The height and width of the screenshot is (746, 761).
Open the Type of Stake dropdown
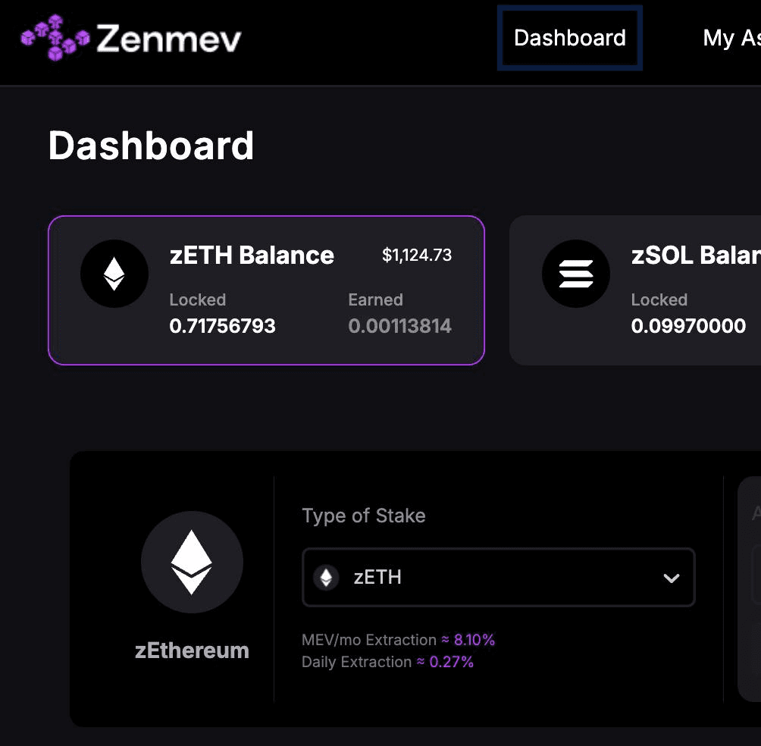(x=499, y=578)
